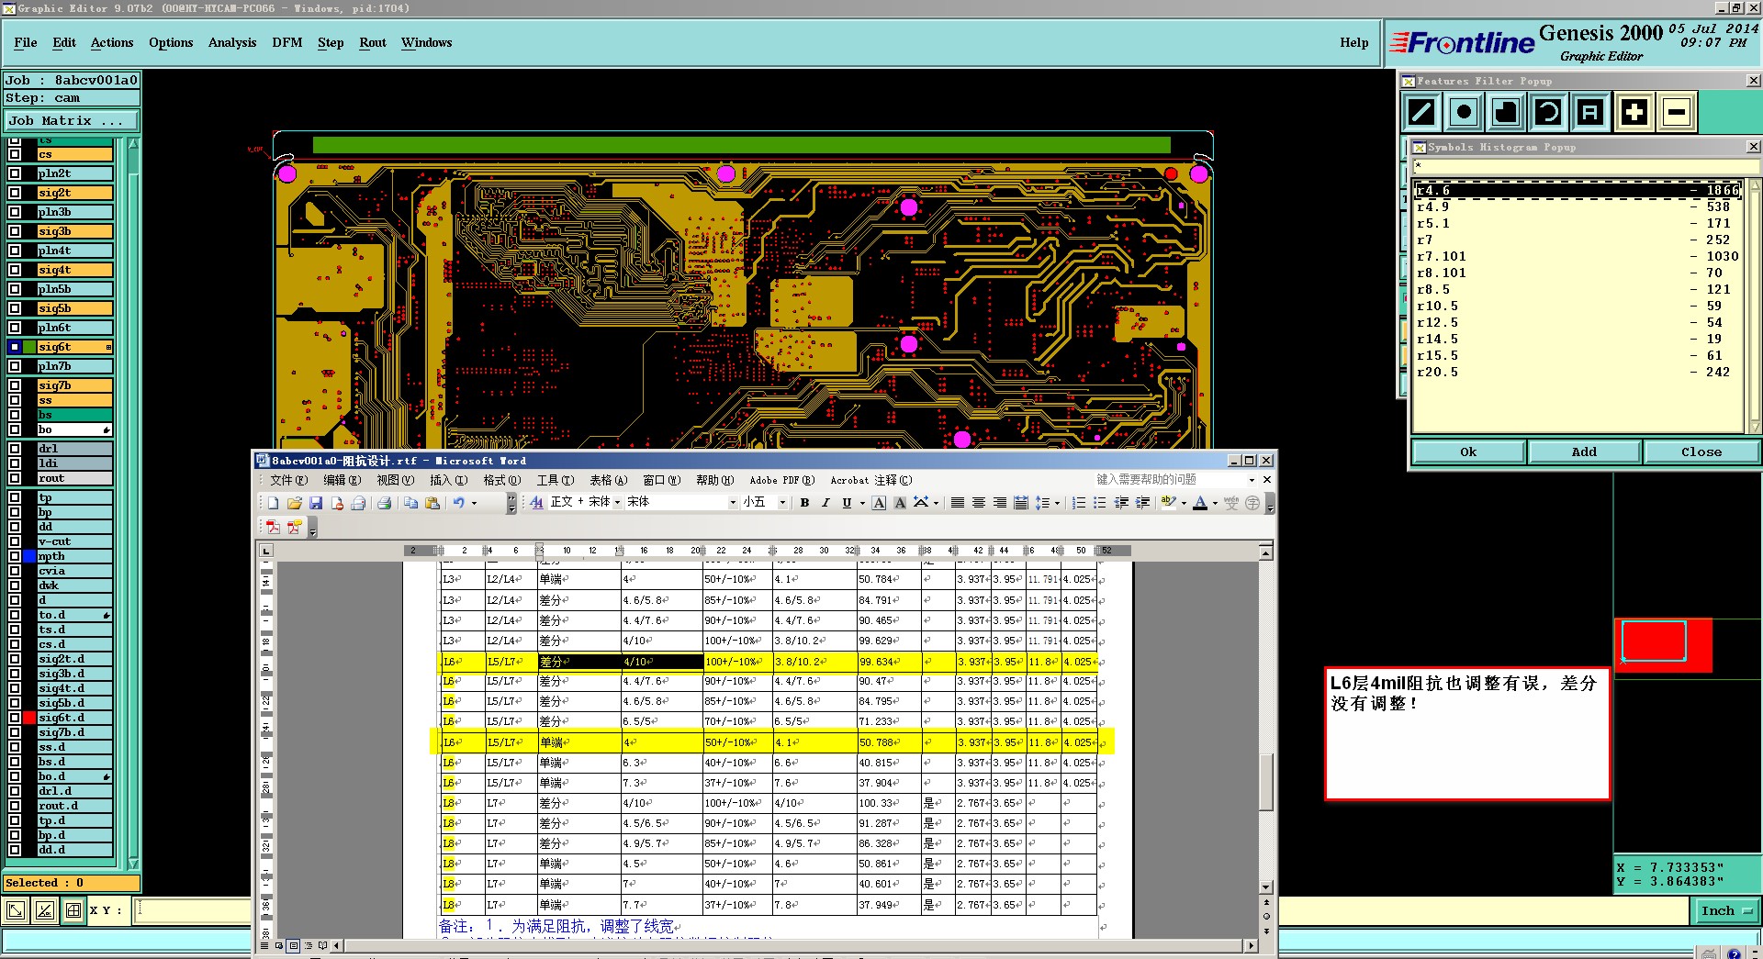
Task: Toggle the text features filter icon
Action: click(1590, 112)
